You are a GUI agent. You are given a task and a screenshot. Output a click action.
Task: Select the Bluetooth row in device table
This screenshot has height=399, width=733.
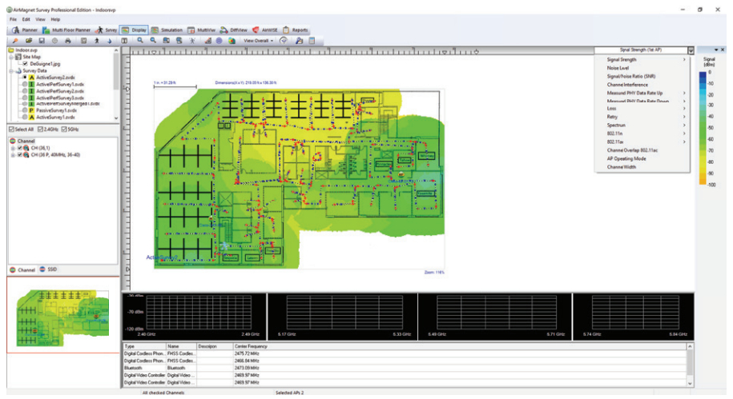pyautogui.click(x=405, y=368)
